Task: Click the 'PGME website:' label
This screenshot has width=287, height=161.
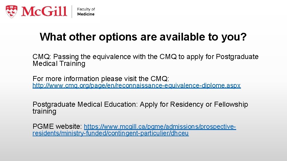Action: pos(57,126)
